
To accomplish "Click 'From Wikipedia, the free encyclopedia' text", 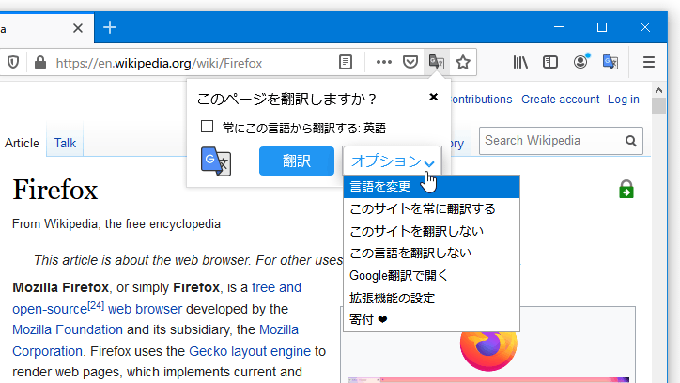I will coord(116,224).
